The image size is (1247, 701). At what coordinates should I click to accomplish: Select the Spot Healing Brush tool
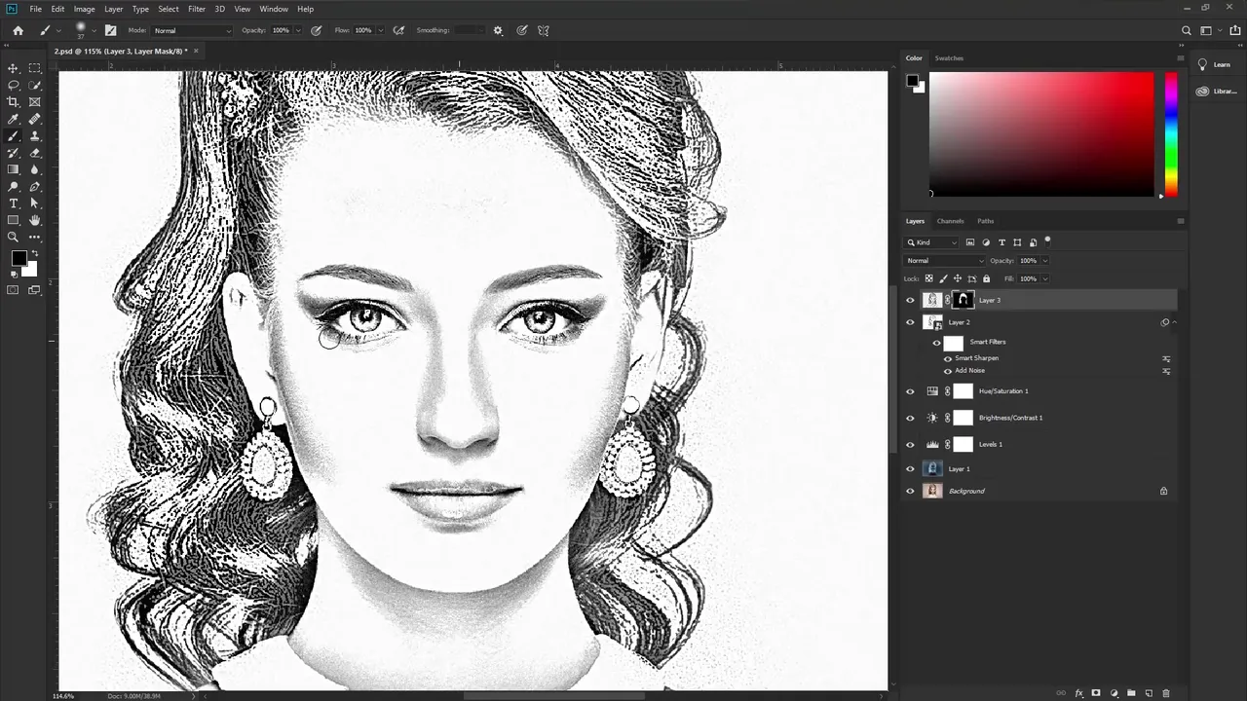(x=35, y=119)
